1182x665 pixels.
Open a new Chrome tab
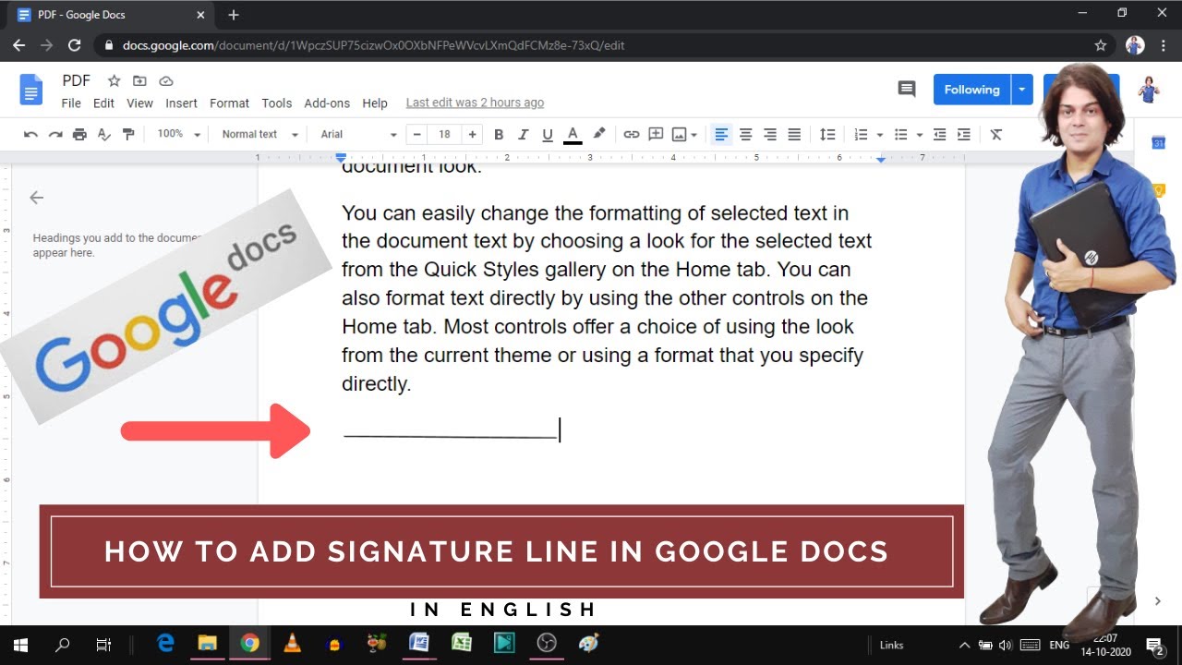point(234,15)
